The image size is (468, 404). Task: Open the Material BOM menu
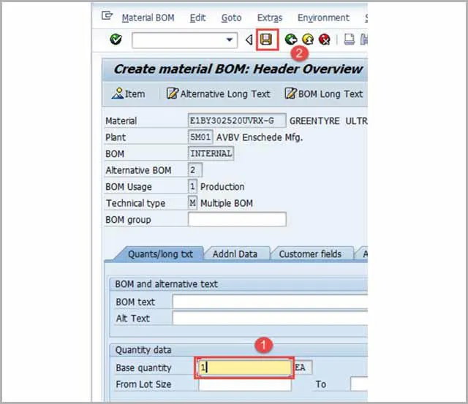point(148,18)
